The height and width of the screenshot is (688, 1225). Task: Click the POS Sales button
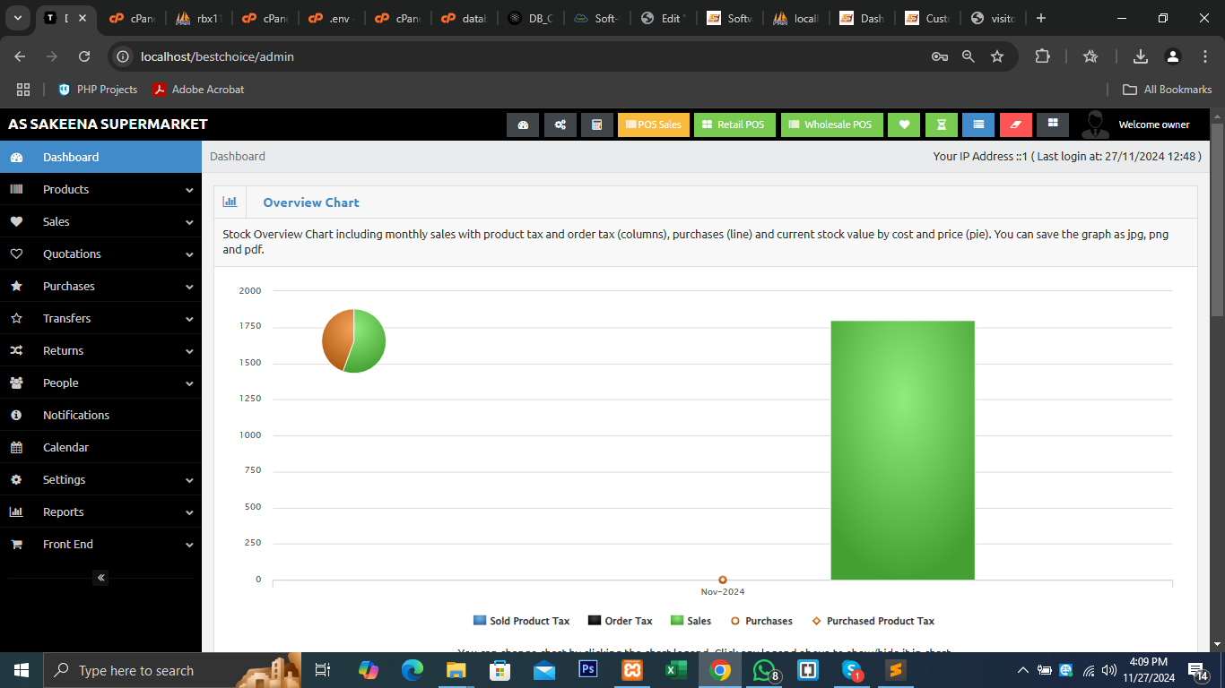(x=653, y=125)
